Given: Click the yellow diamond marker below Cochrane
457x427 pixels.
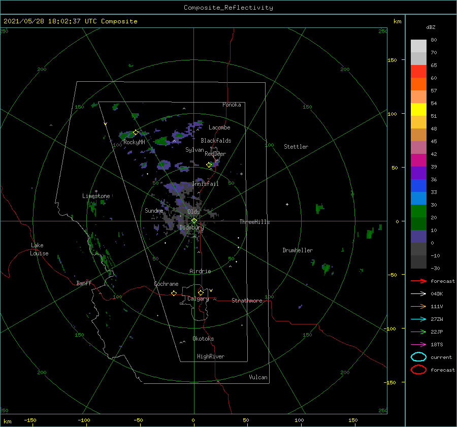Looking at the screenshot, I should [174, 293].
